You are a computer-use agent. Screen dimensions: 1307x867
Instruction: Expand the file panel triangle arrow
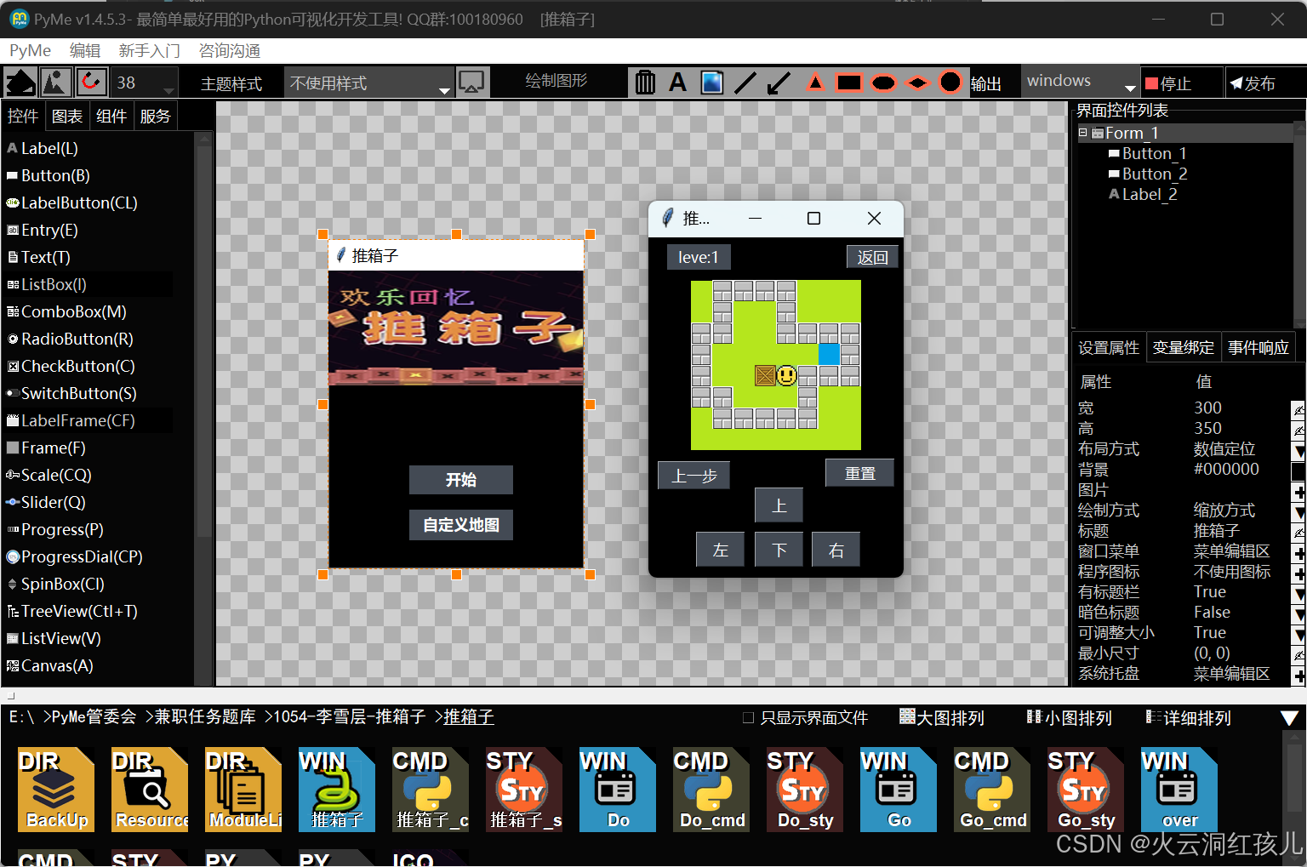click(x=1289, y=718)
